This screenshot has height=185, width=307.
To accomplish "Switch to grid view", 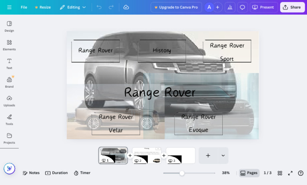I will tap(280, 173).
